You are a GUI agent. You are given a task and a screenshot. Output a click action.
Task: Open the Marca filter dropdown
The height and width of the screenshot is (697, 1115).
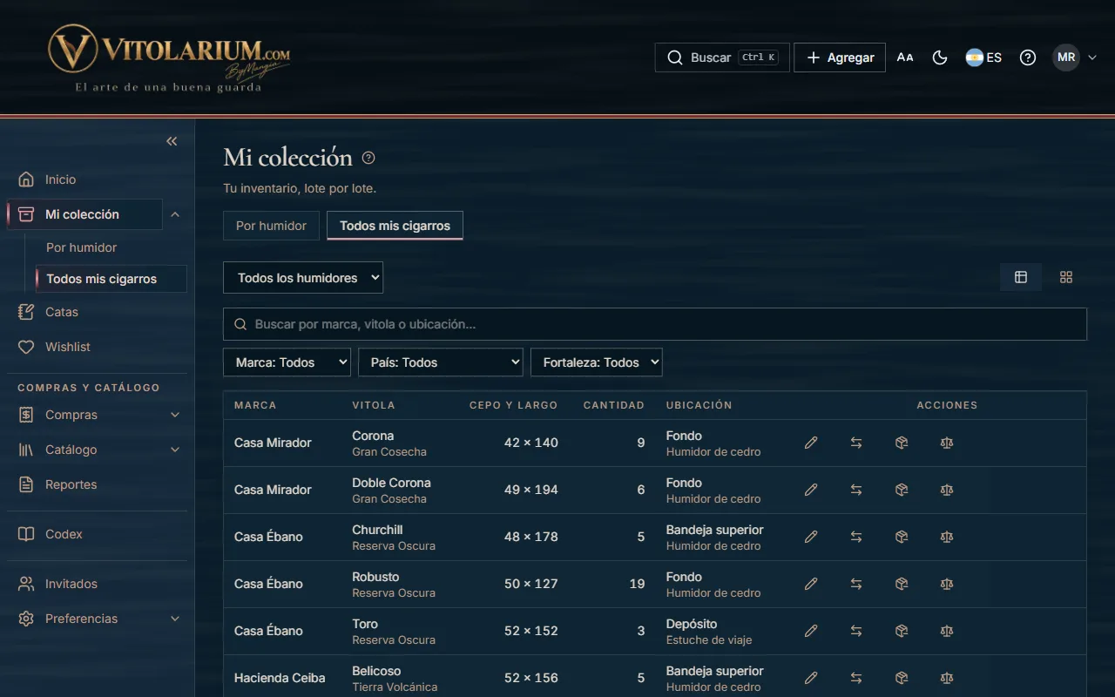pos(287,362)
